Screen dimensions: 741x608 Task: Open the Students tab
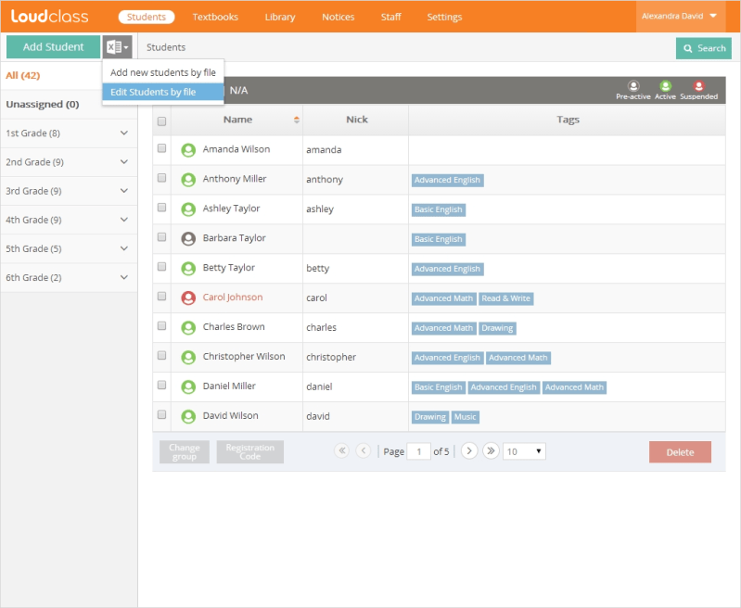[x=146, y=17]
